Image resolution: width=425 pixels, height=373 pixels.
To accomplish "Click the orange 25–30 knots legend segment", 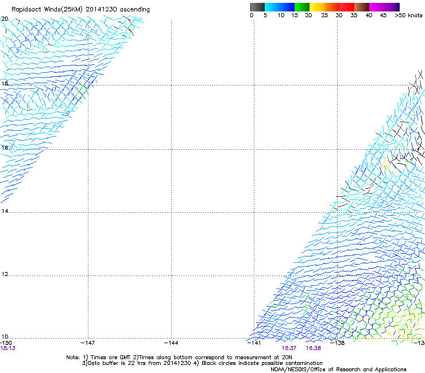I will pyautogui.click(x=332, y=7).
